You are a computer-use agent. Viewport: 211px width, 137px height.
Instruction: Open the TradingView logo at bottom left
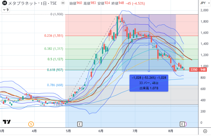(x=6, y=122)
